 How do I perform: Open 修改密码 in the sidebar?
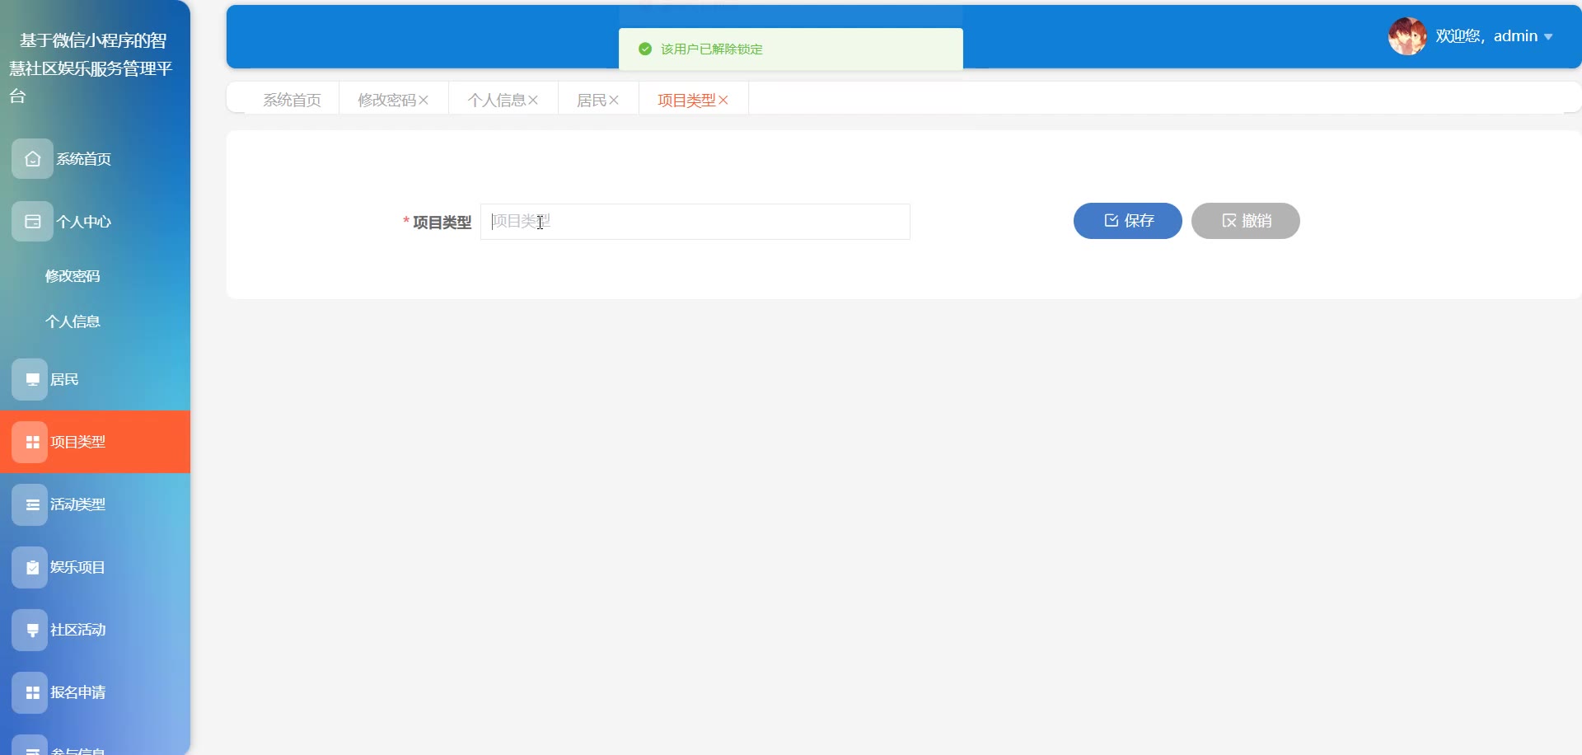click(x=73, y=276)
